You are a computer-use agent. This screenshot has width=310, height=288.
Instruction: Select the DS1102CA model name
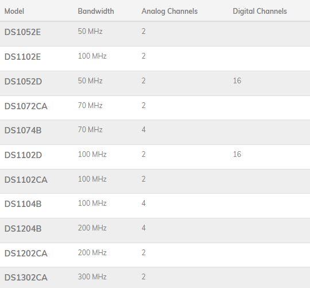point(26,180)
